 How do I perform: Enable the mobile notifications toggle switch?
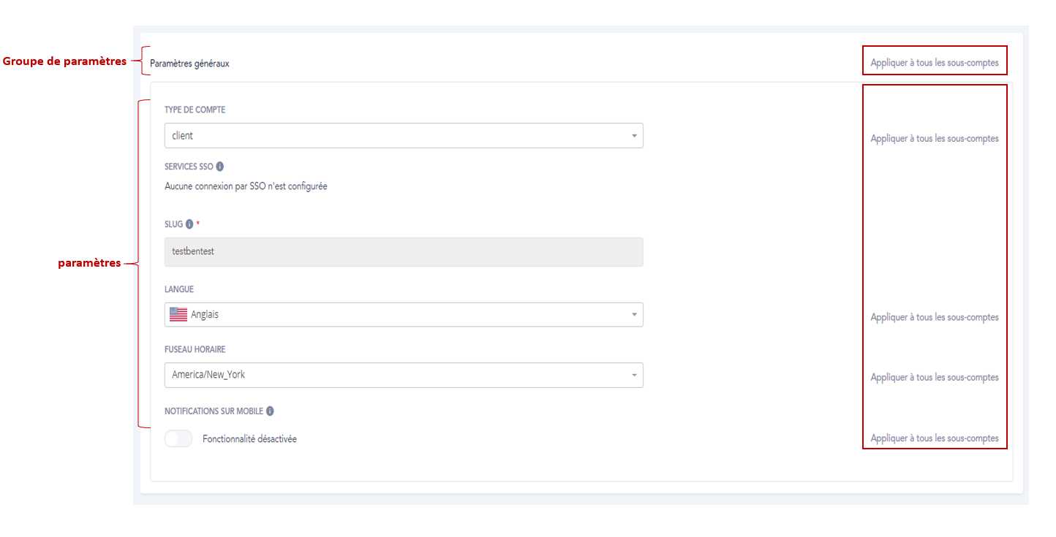click(178, 439)
